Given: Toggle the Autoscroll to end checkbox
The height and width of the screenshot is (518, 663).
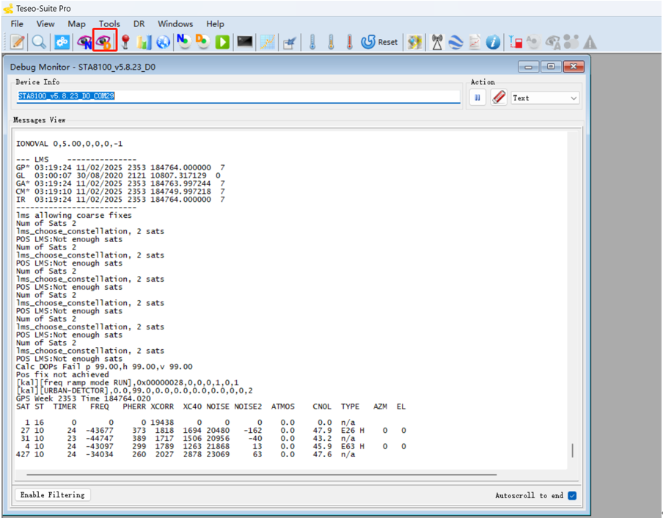Looking at the screenshot, I should pos(572,496).
